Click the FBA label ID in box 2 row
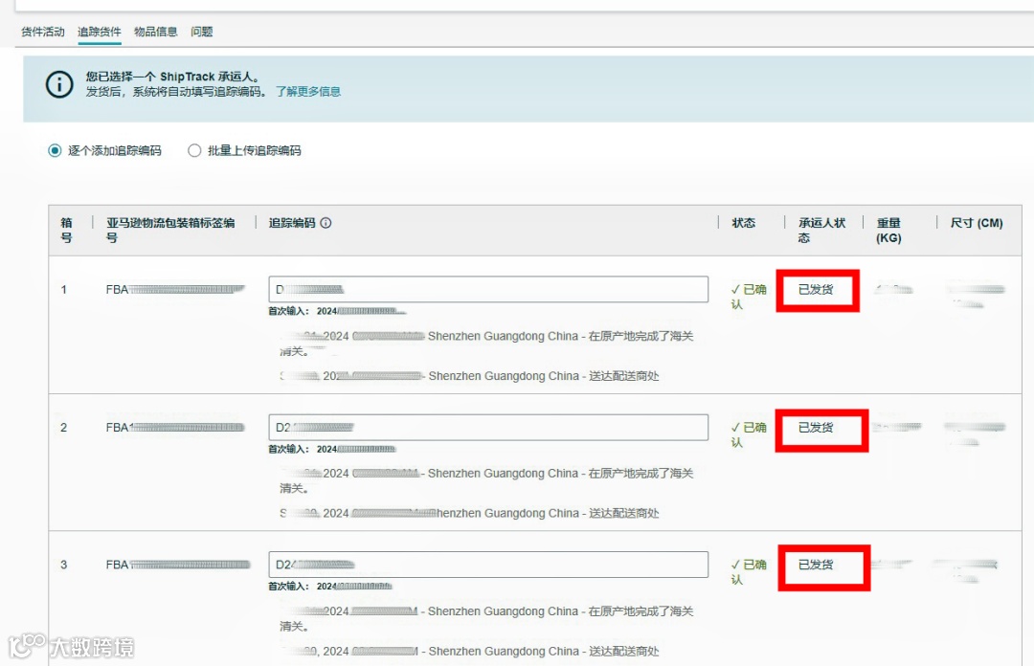The image size is (1034, 666). coord(175,428)
